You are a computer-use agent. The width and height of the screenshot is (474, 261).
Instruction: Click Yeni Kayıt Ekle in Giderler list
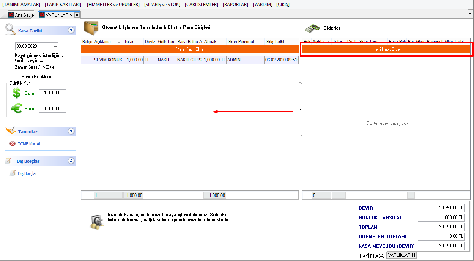point(386,49)
